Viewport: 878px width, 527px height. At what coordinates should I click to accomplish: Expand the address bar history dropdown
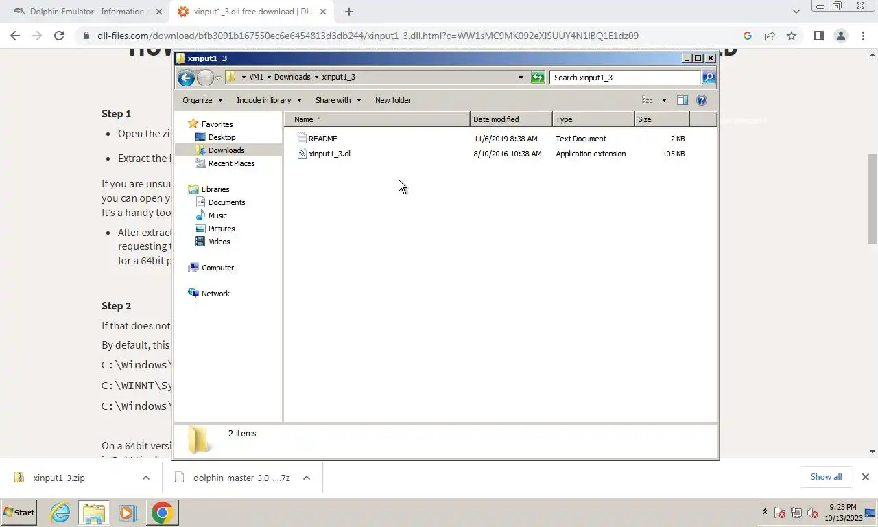pyautogui.click(x=521, y=78)
